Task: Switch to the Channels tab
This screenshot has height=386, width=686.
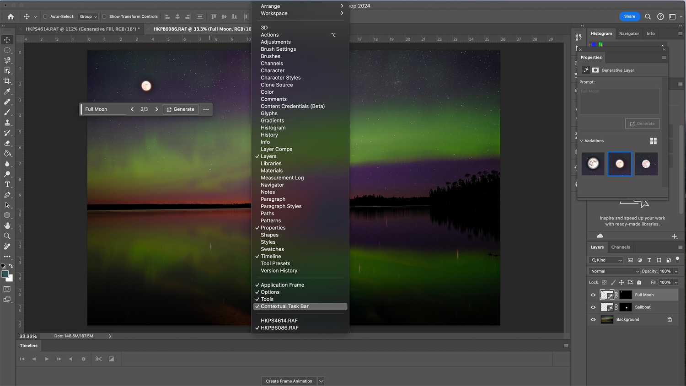Action: (x=621, y=247)
